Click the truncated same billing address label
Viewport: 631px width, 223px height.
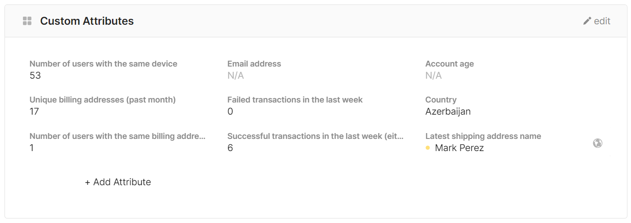117,136
